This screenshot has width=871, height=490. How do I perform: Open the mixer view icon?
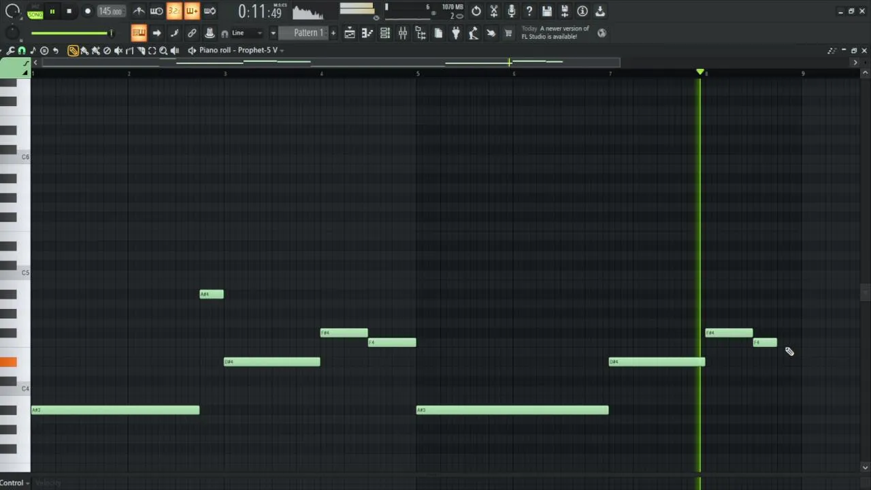(403, 33)
